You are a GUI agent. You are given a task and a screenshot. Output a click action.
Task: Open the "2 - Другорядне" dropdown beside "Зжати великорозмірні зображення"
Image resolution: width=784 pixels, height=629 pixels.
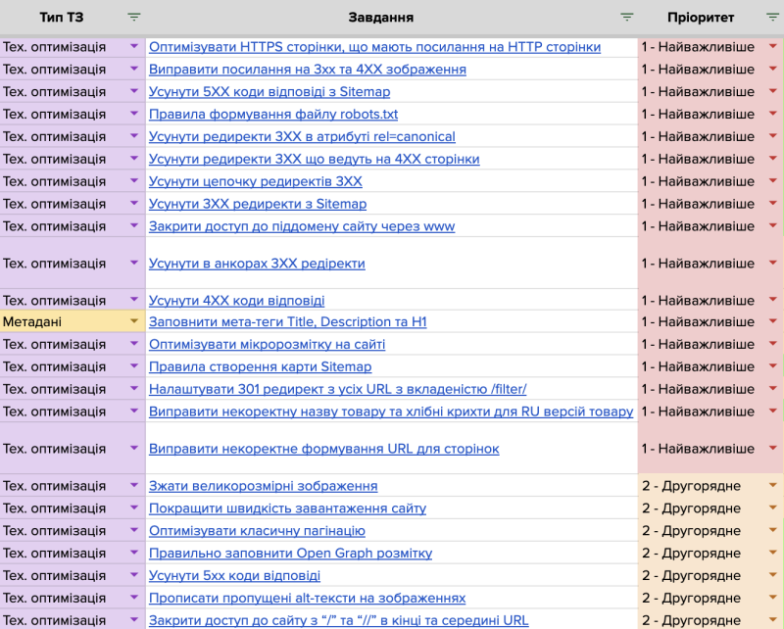(x=773, y=485)
